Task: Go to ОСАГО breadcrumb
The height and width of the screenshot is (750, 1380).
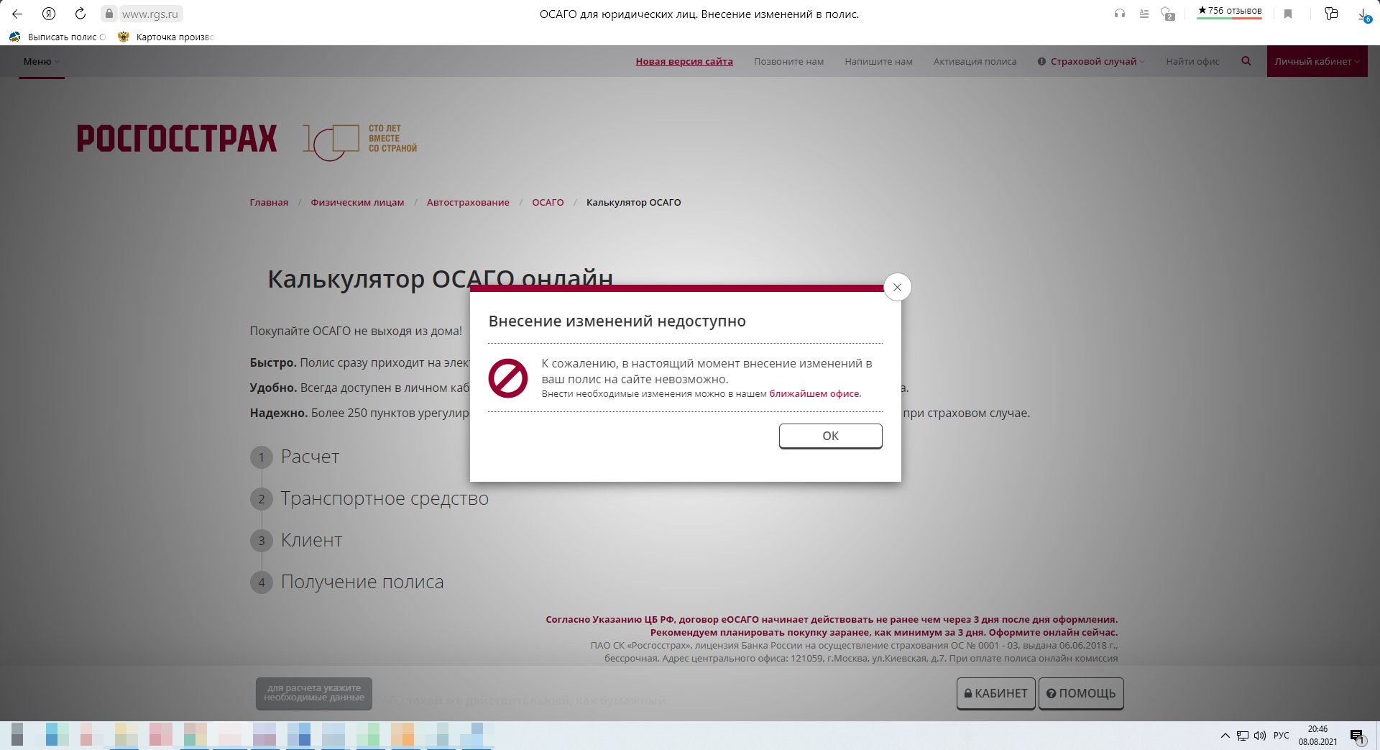Action: pos(548,202)
